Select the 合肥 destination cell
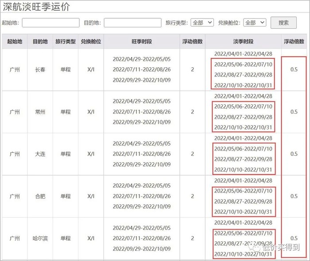 (x=40, y=196)
